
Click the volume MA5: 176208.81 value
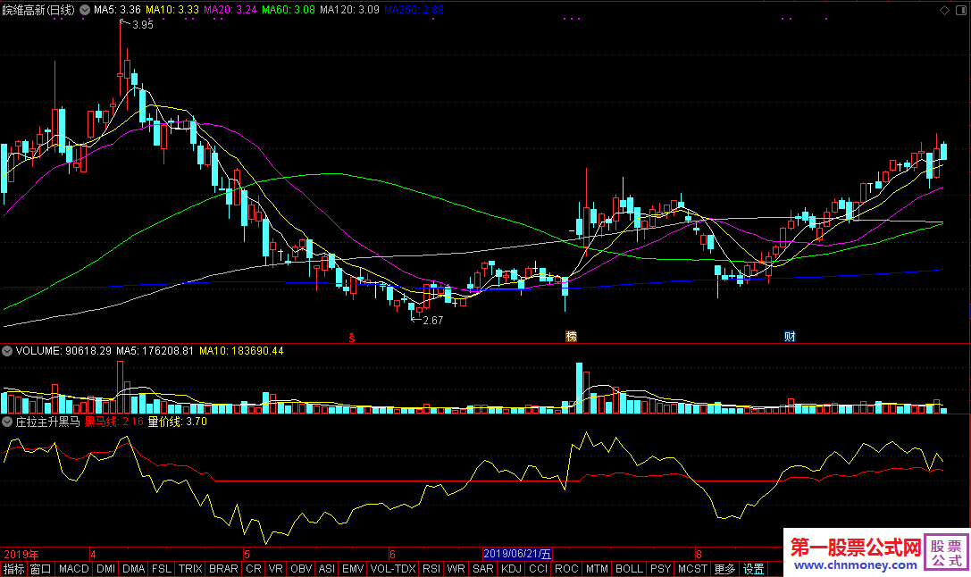155,351
